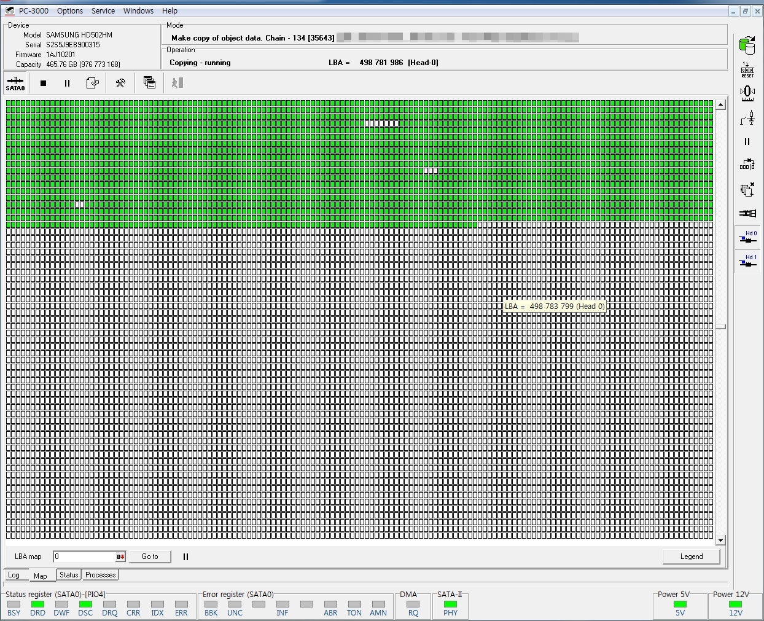764x621 pixels.
Task: Click the INF error indicator
Action: pos(283,604)
